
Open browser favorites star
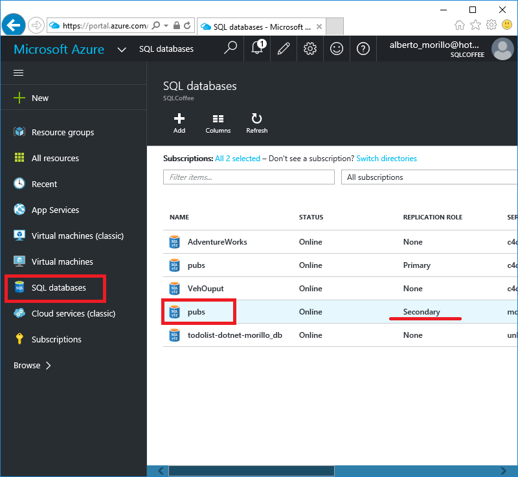[x=475, y=25]
